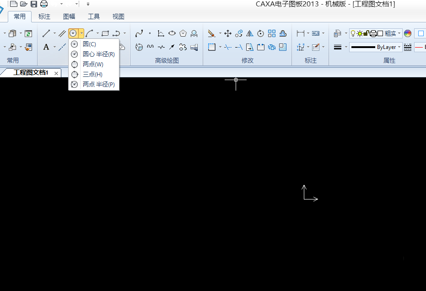Choose 三点(H) from circle menu

pyautogui.click(x=94, y=74)
